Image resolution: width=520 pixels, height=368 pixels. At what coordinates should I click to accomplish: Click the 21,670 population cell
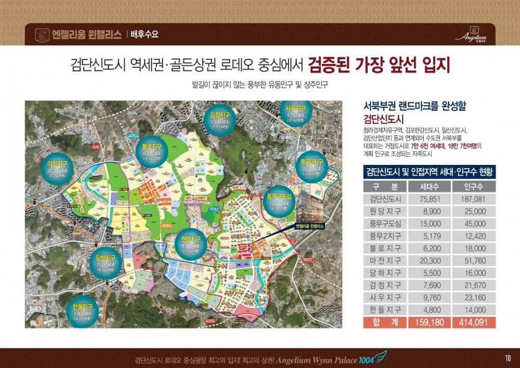[x=474, y=285]
